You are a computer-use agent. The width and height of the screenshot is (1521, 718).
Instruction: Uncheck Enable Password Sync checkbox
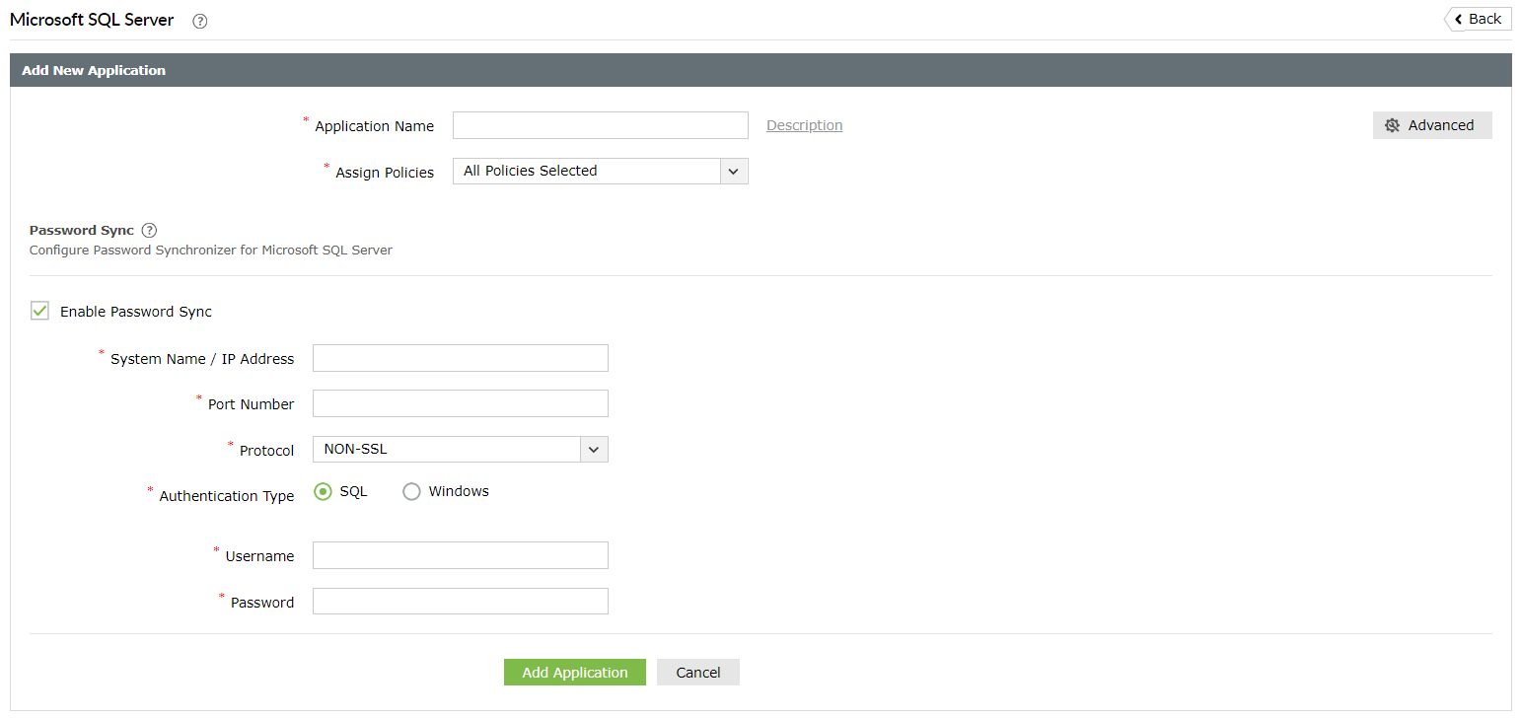click(x=39, y=311)
